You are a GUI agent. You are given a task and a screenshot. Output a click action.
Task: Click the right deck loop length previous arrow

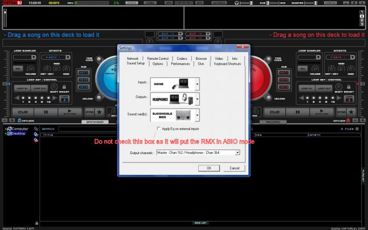click(301, 98)
